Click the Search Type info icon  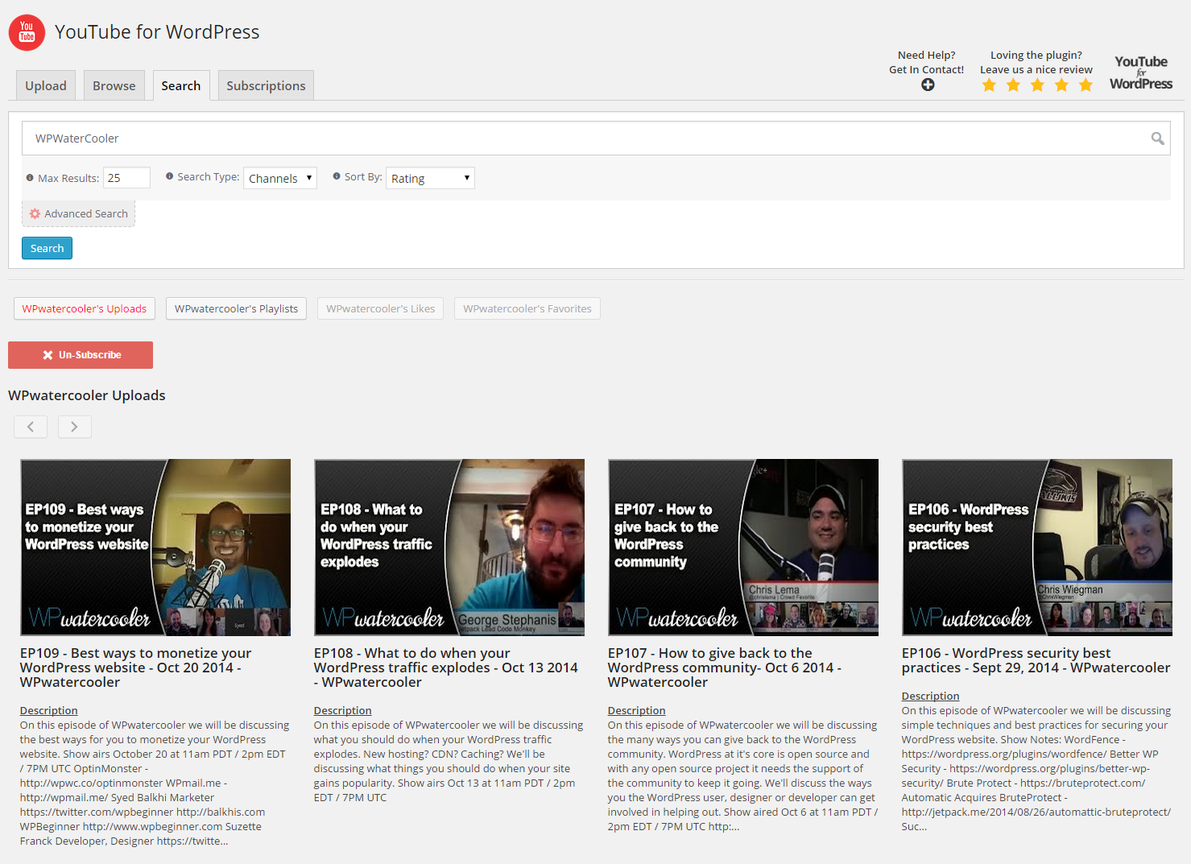pyautogui.click(x=169, y=176)
